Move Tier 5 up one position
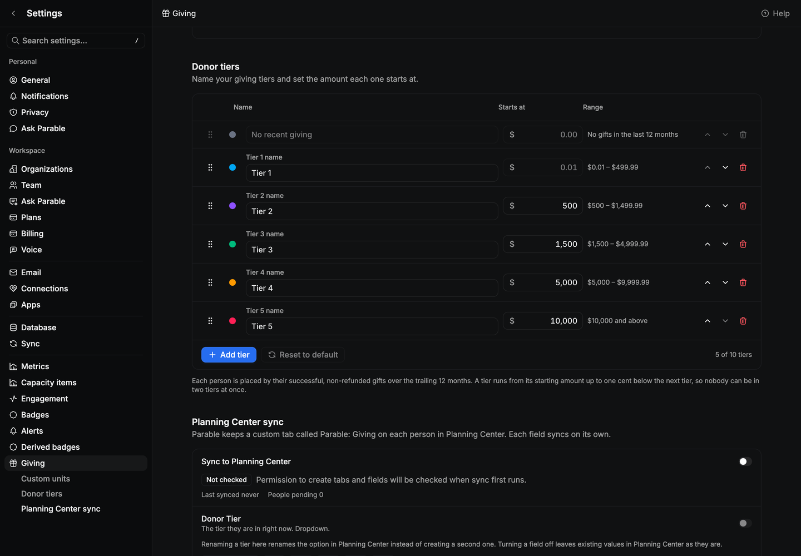The height and width of the screenshot is (556, 801). coord(708,321)
